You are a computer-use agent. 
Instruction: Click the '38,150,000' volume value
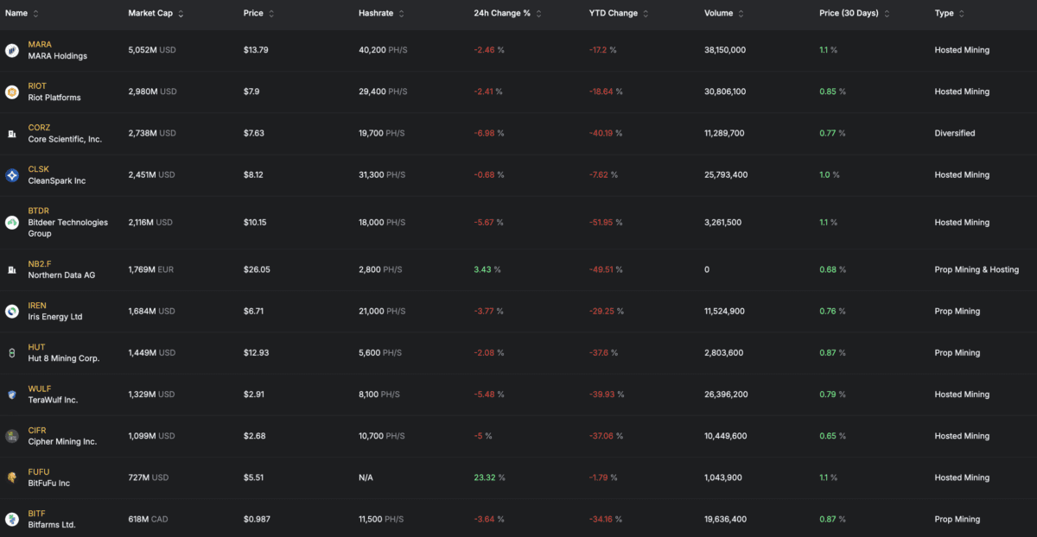point(725,50)
